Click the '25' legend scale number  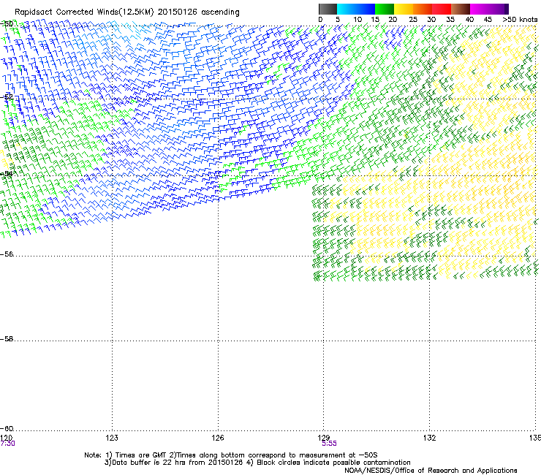pos(412,20)
